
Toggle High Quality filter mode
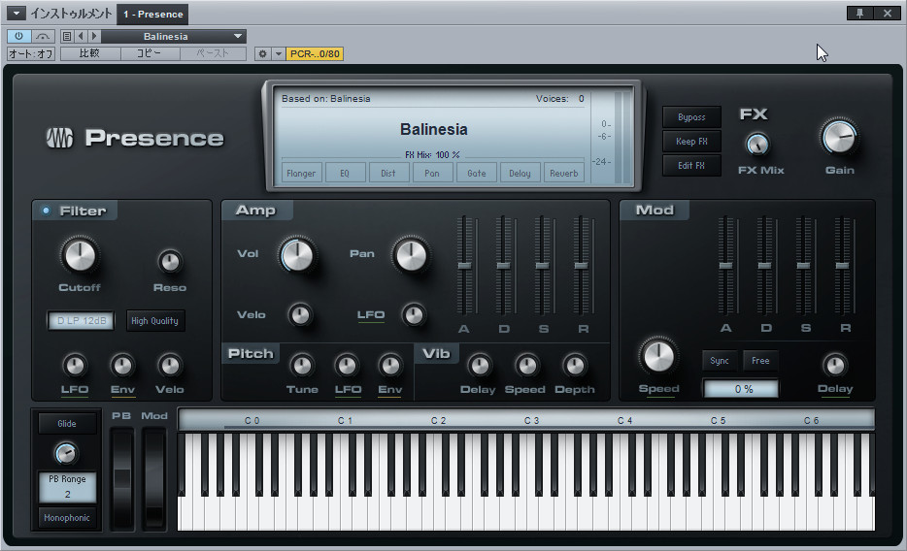[x=155, y=320]
